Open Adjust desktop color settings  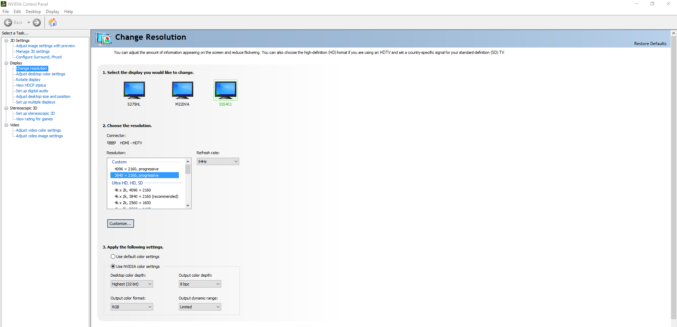coord(41,74)
